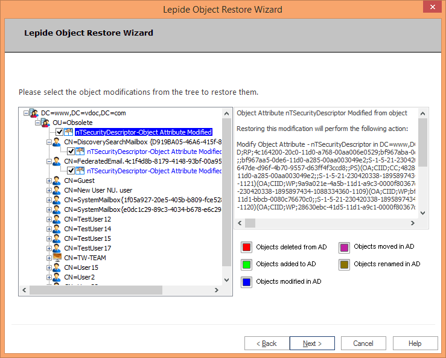The image size is (446, 358).
Task: Click details panel scroll down arrow
Action: 422,213
